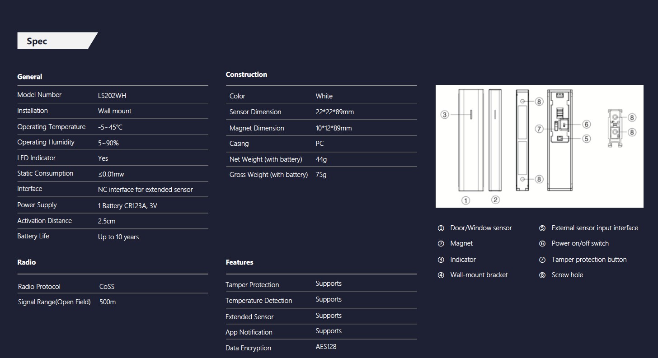
Task: Click circled 1 icon beside Door/Window sensor
Action: pos(441,228)
